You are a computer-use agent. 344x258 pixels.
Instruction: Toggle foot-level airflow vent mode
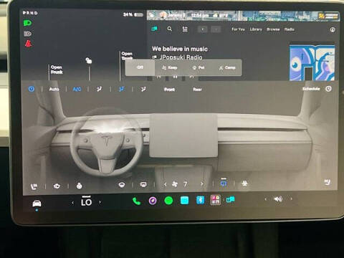[143, 89]
